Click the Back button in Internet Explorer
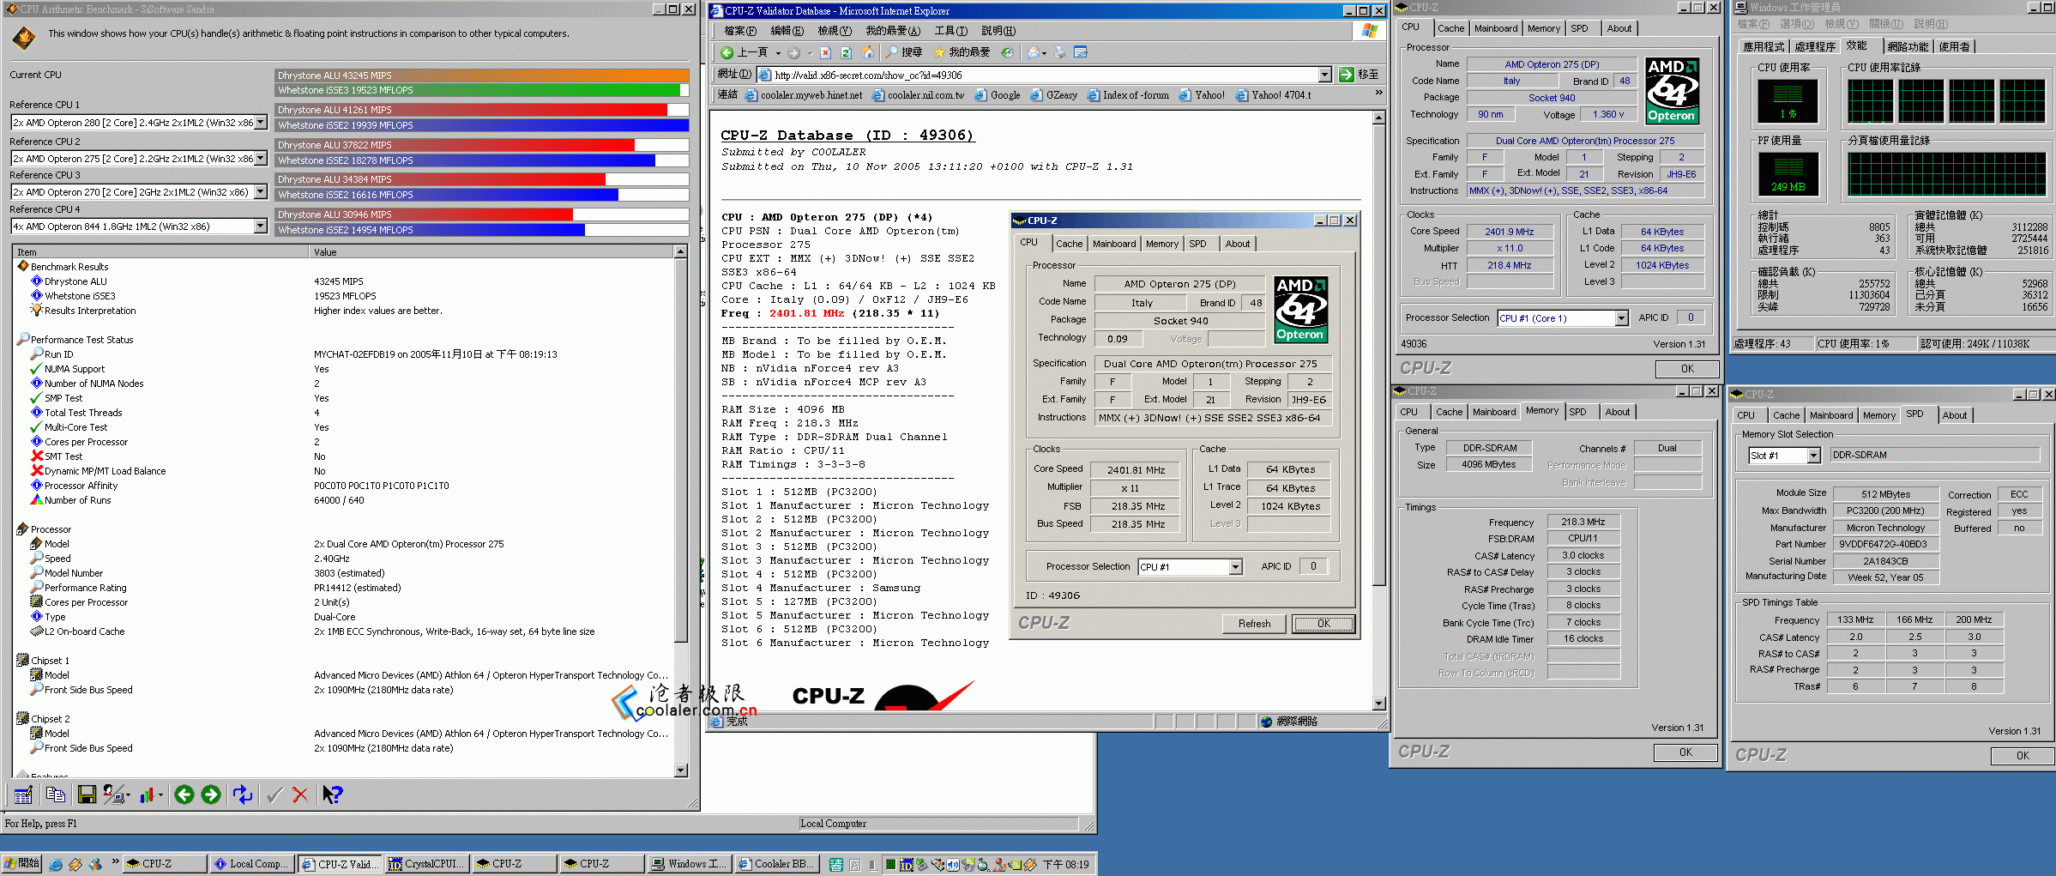This screenshot has width=2056, height=876. pos(744,52)
